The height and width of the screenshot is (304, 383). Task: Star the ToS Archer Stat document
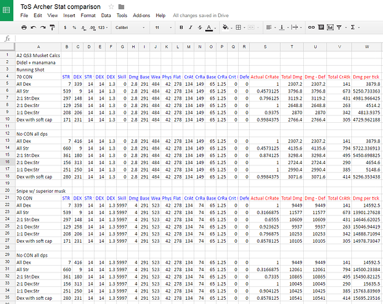111,5
